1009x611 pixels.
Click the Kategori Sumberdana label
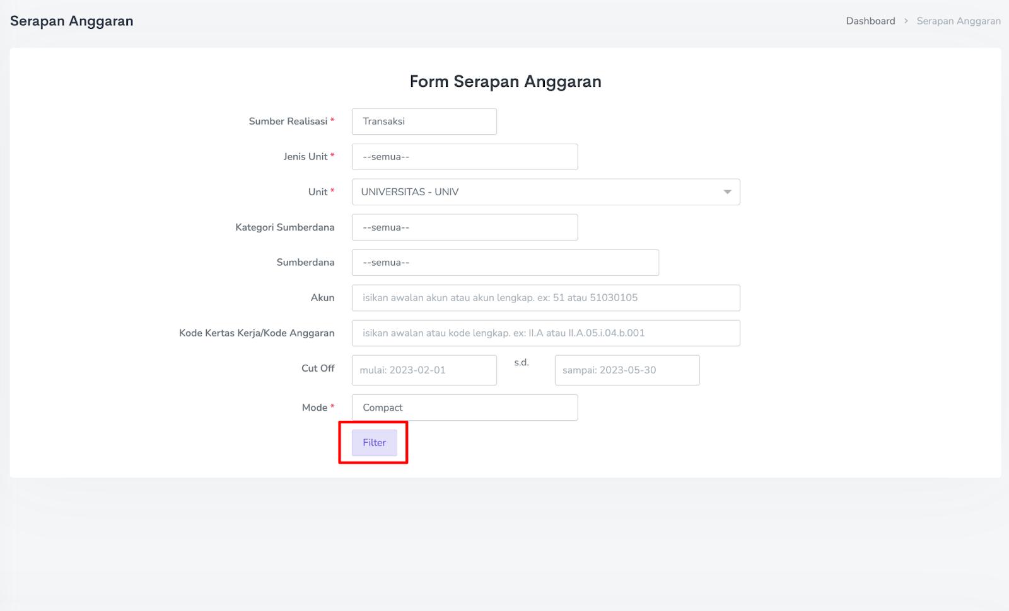284,227
